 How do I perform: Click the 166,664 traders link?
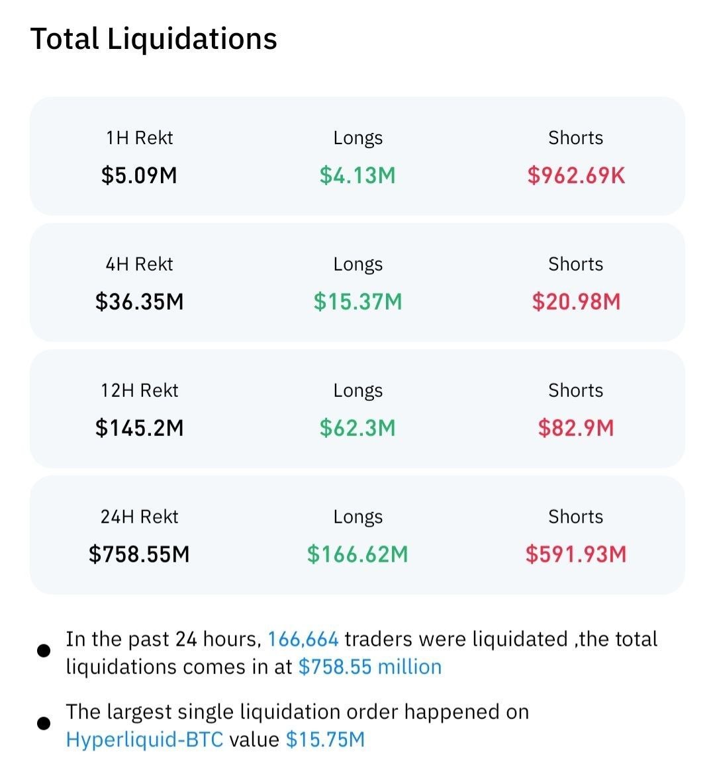(x=303, y=639)
